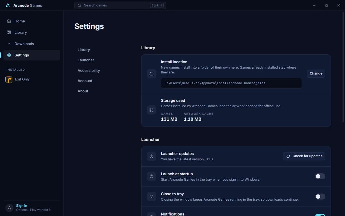This screenshot has width=345, height=216.
Task: Open Home from the sidebar
Action: [32, 21]
